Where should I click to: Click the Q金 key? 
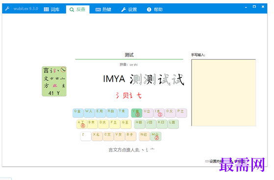pos(78,112)
